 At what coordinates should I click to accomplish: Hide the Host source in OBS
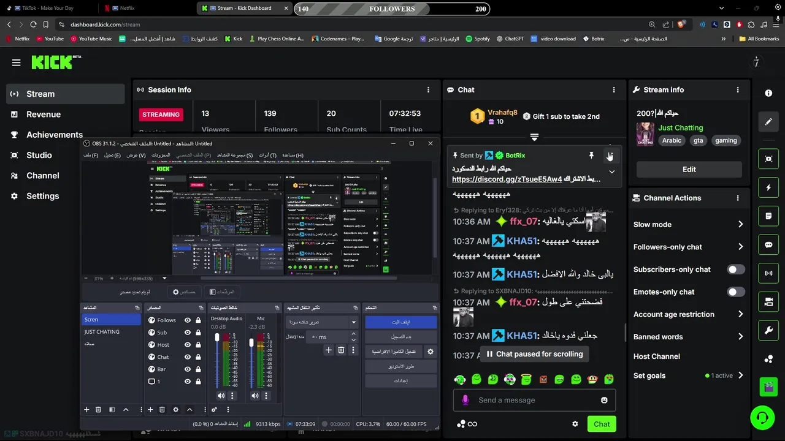pos(188,345)
